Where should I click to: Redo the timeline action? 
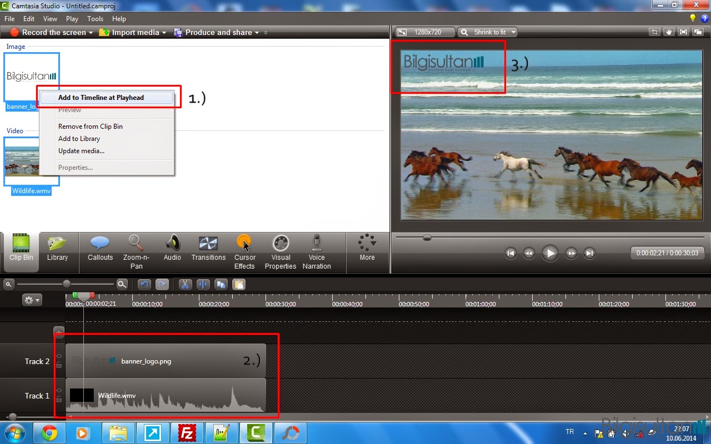(x=162, y=284)
